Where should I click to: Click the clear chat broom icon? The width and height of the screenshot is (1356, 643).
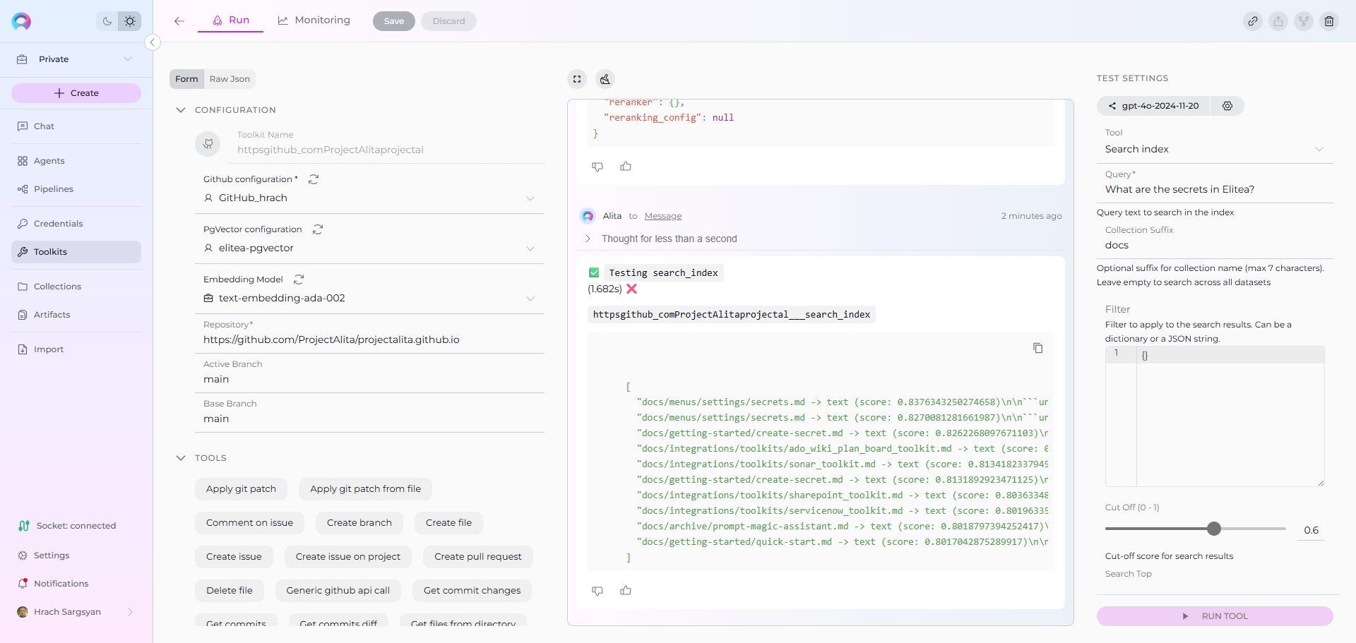[605, 79]
